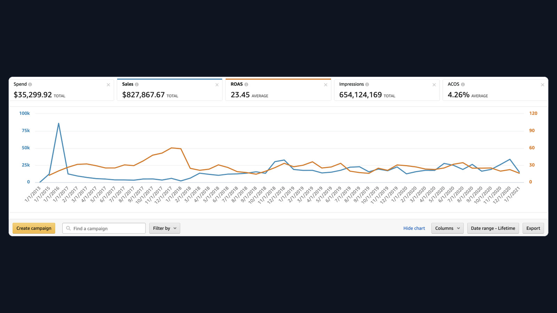Click the $827,867.67 sales total value
Screen dimensions: 557x313
coord(143,95)
